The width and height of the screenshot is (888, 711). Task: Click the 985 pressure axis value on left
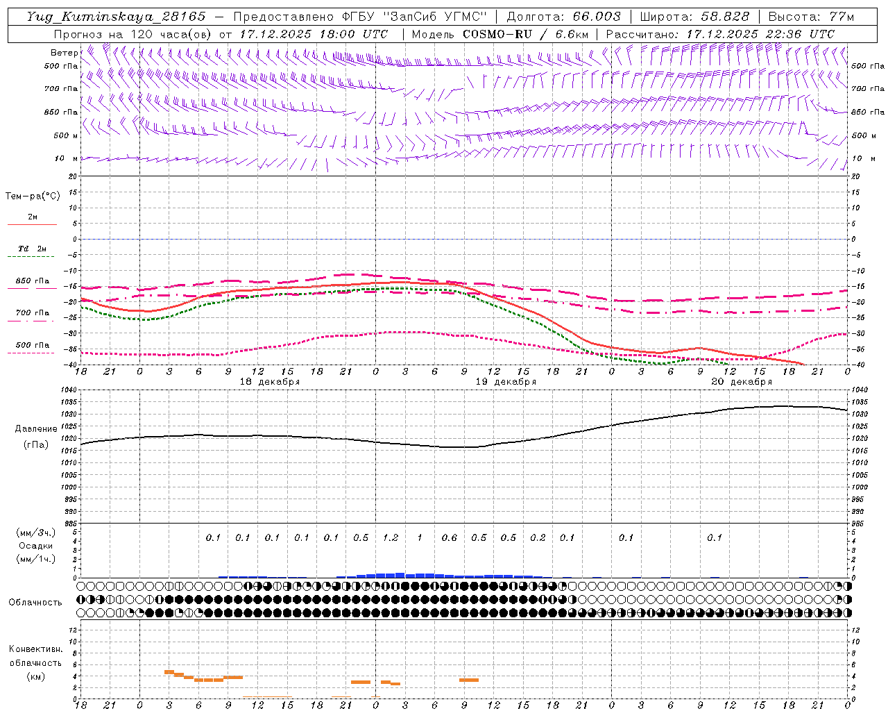click(x=69, y=524)
